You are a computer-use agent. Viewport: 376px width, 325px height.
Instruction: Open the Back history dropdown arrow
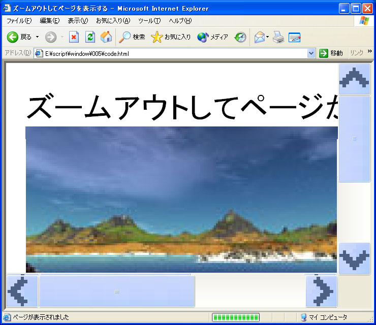click(x=37, y=37)
